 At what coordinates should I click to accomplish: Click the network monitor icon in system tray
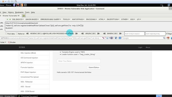point(169,5)
